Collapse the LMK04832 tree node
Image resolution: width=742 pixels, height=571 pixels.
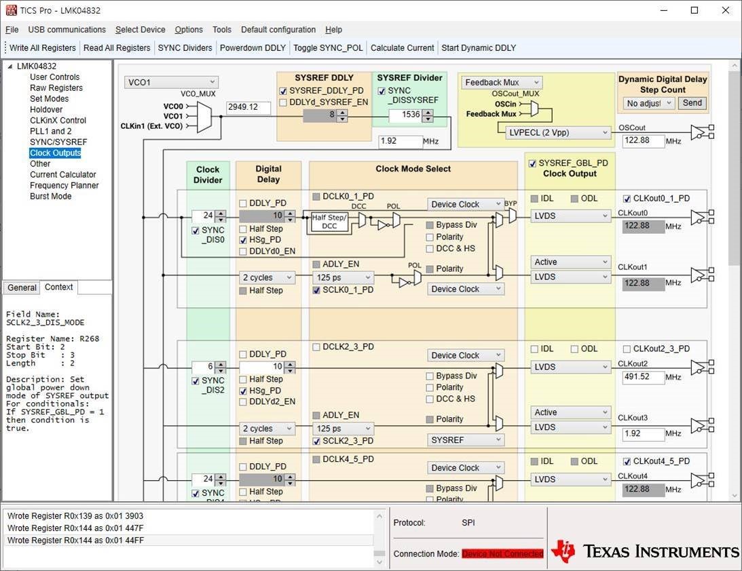pos(10,66)
